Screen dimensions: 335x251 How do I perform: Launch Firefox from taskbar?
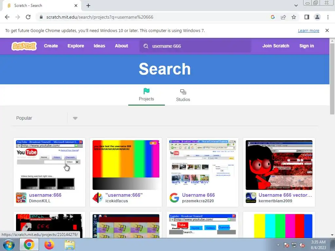click(49, 244)
